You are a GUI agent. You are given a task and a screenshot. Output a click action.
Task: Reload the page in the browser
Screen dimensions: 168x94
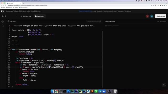tap(6, 5)
